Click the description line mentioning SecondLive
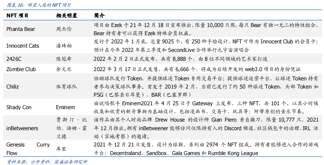This screenshot has height=165, width=324. pos(171,50)
